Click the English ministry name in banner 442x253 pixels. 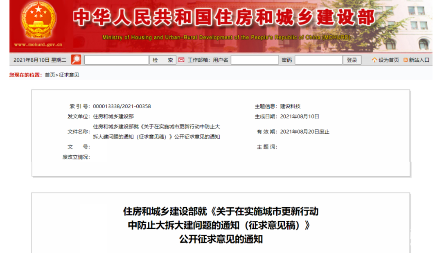pos(226,38)
